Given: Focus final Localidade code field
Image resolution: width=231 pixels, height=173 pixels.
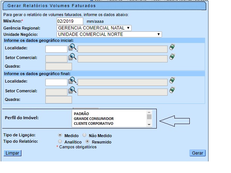Looking at the screenshot, I should 56,82.
